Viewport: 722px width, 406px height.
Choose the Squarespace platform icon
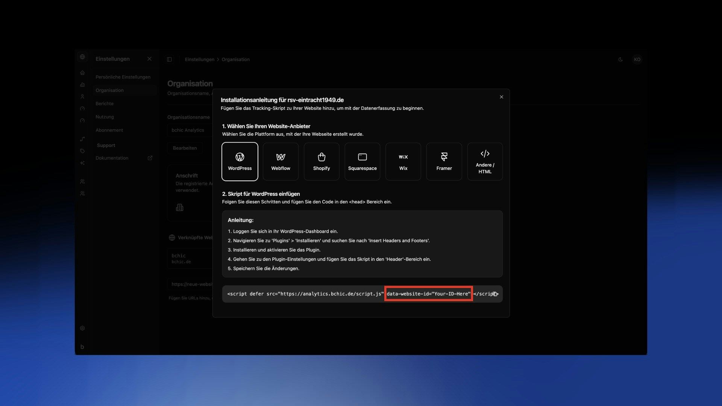(362, 161)
